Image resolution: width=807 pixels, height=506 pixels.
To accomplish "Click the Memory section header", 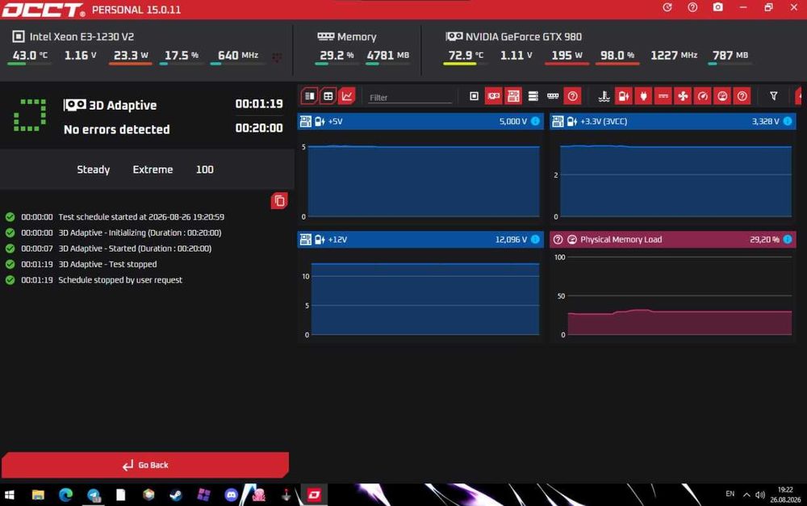I will coord(347,36).
